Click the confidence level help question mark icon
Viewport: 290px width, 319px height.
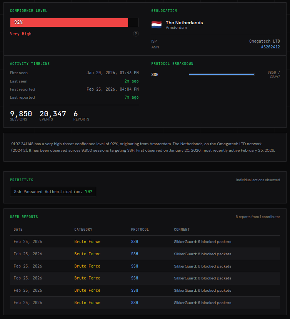(136, 34)
